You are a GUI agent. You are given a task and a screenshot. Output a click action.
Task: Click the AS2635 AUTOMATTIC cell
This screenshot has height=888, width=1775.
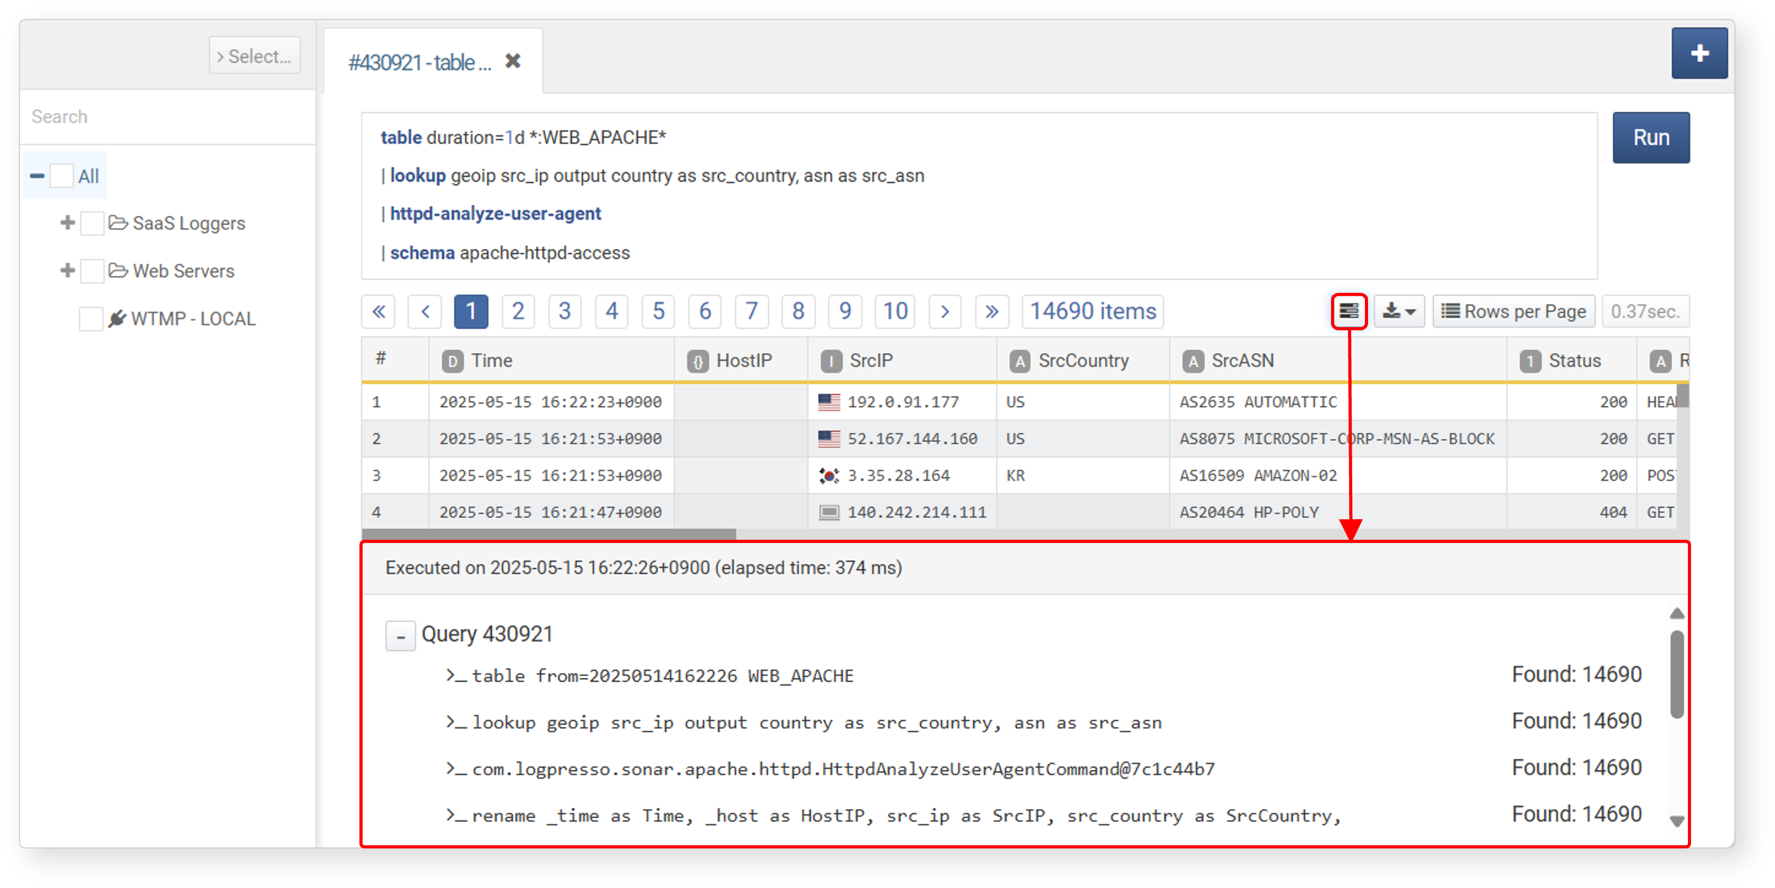tap(1338, 402)
